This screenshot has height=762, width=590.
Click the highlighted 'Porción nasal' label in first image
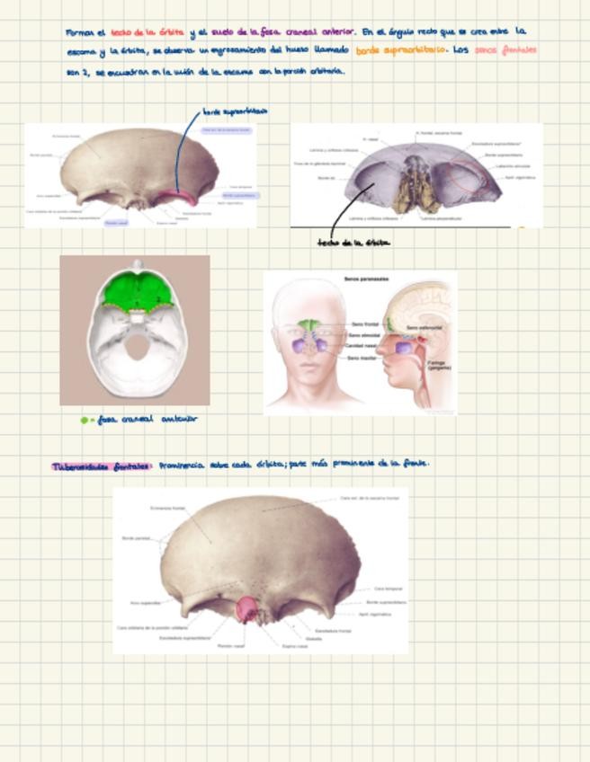(x=117, y=223)
